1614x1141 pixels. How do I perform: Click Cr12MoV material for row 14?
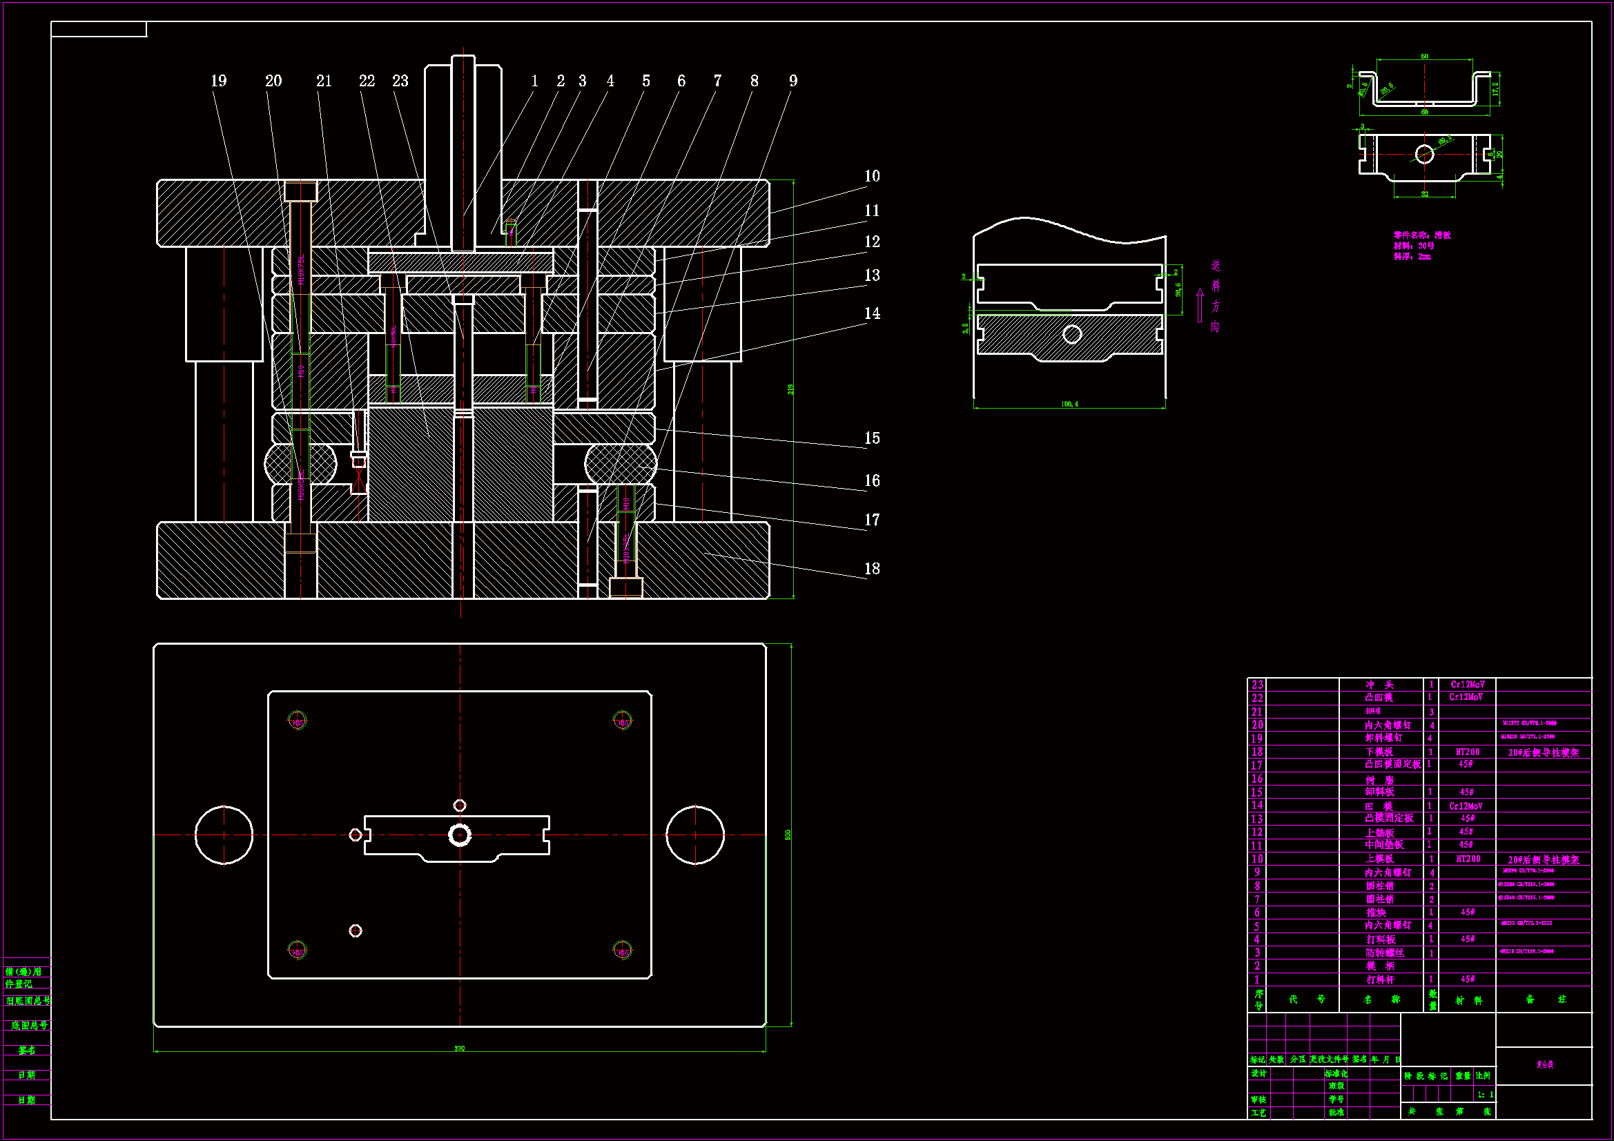click(x=1466, y=806)
